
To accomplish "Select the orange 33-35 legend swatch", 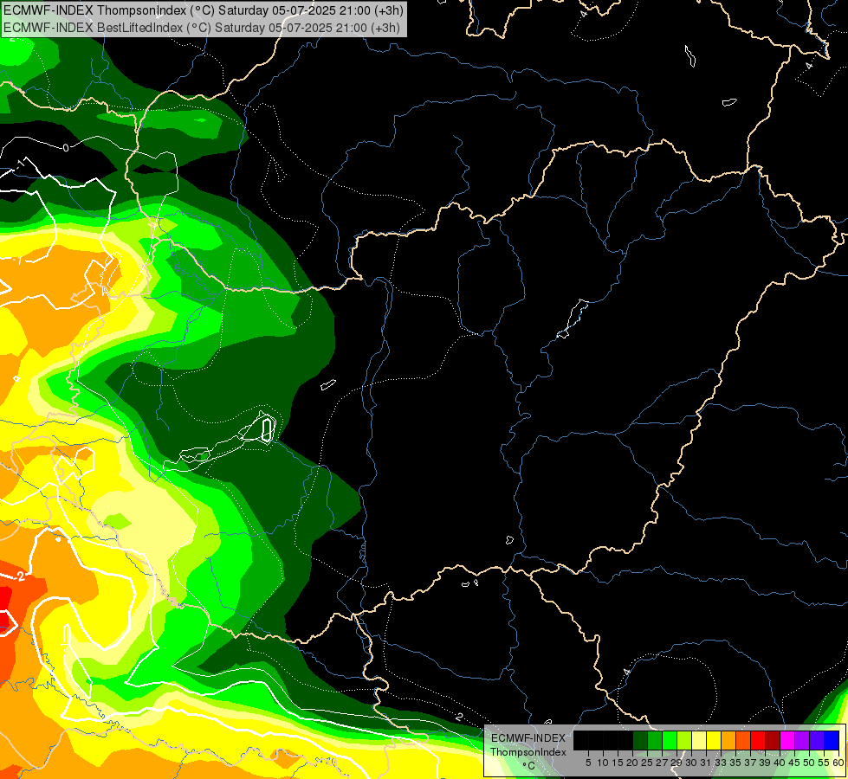I will [x=728, y=740].
